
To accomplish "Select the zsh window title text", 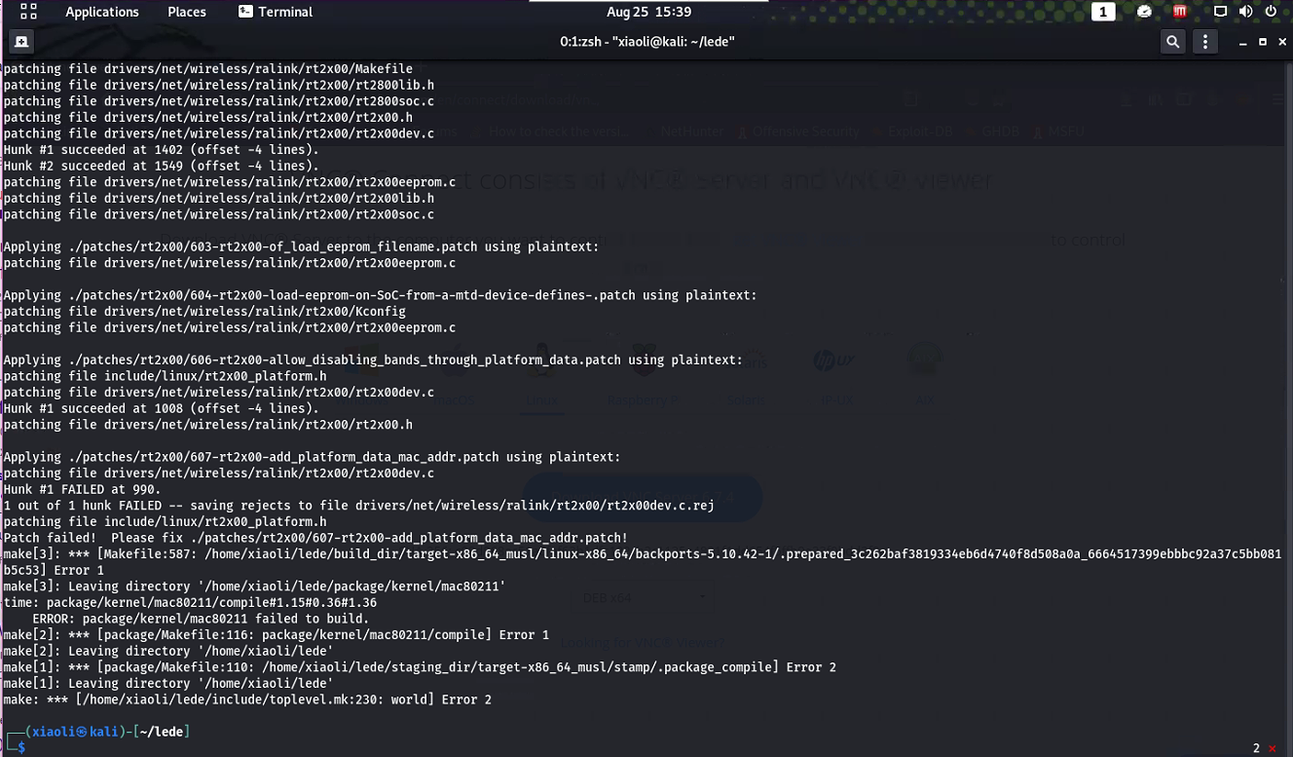I will click(x=646, y=41).
